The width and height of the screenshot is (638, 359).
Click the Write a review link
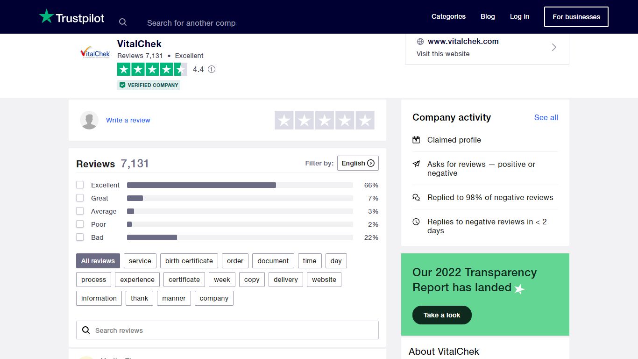tap(128, 120)
